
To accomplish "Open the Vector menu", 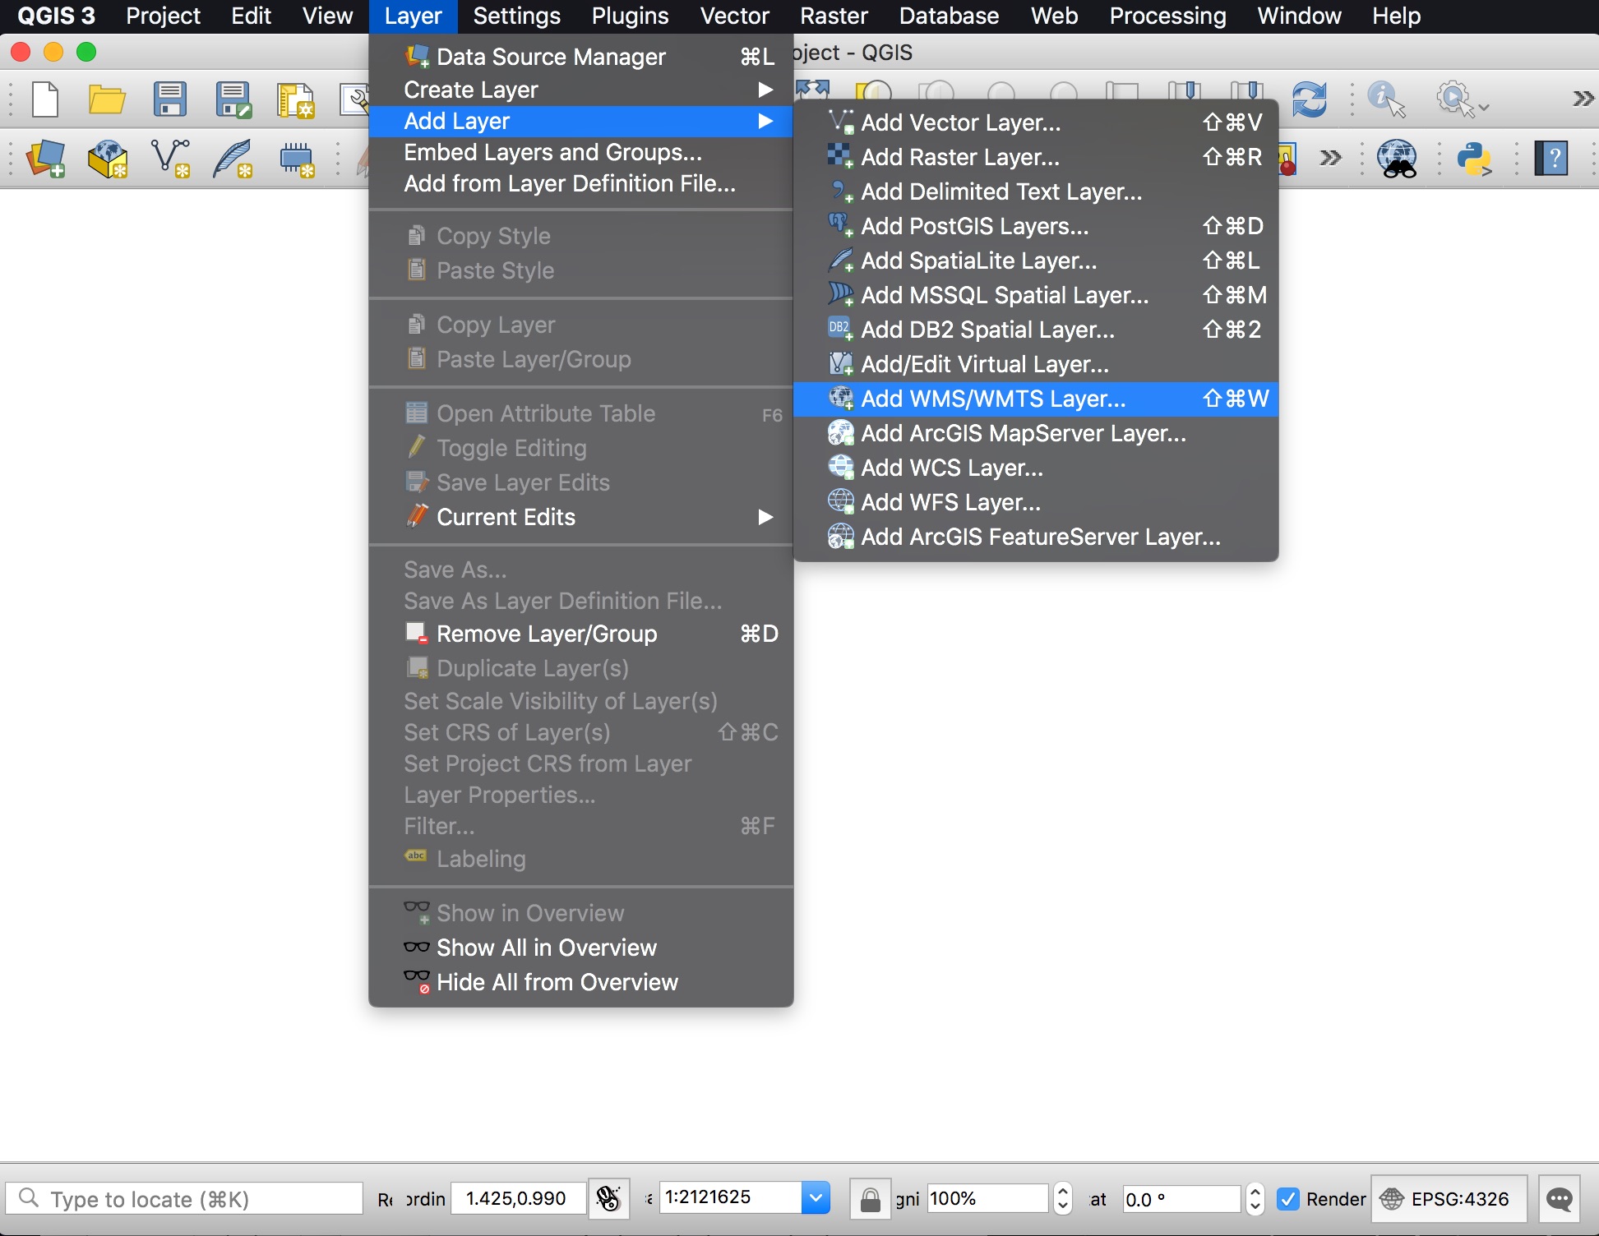I will [734, 16].
